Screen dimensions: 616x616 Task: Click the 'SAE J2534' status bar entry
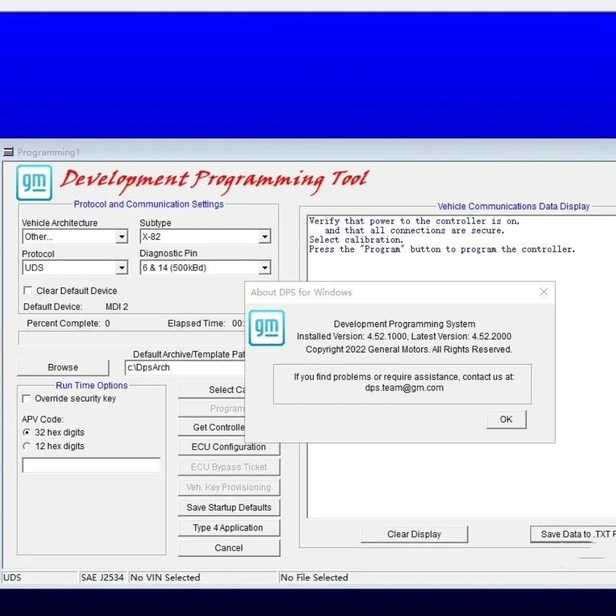click(x=102, y=578)
